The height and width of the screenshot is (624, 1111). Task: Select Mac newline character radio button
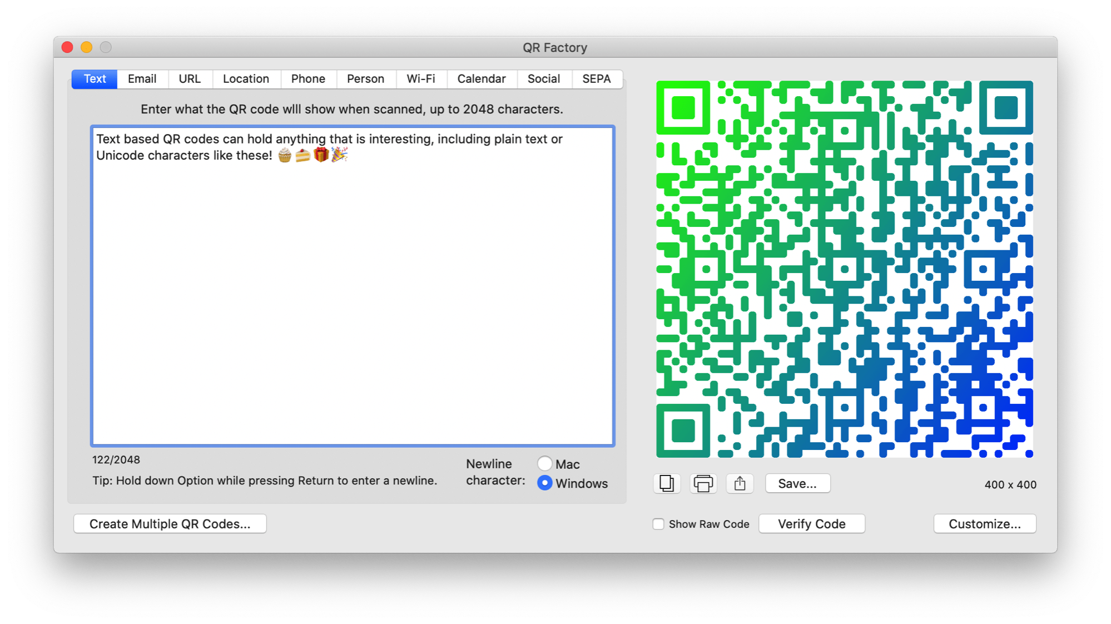tap(544, 464)
